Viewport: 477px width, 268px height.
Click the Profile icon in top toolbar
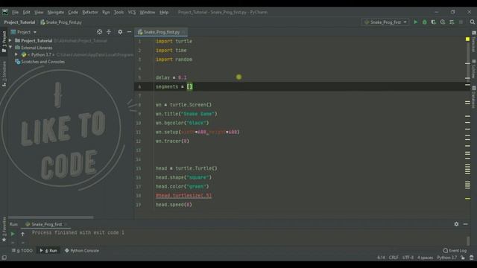click(443, 22)
